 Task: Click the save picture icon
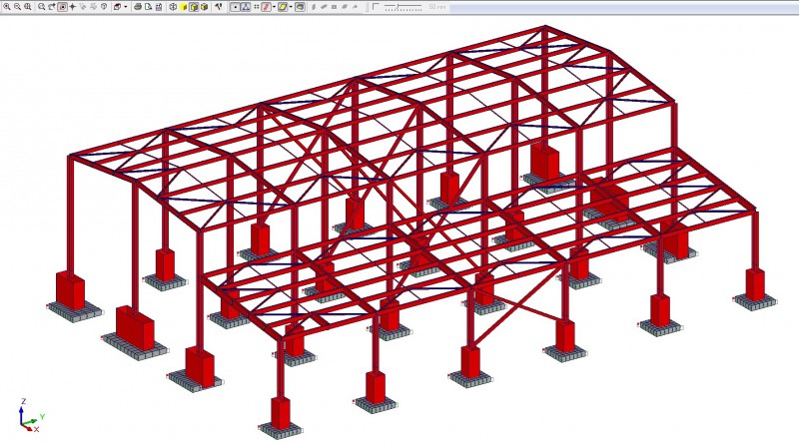pos(159,7)
